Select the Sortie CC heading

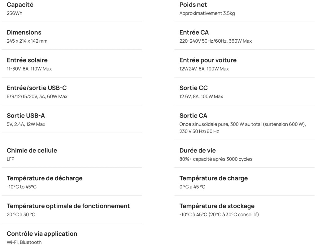click(193, 88)
